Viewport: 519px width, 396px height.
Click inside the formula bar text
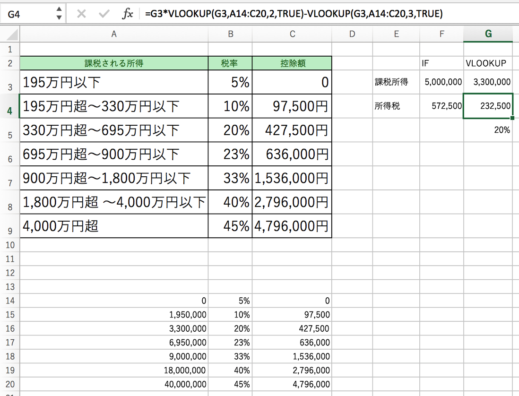pos(294,14)
